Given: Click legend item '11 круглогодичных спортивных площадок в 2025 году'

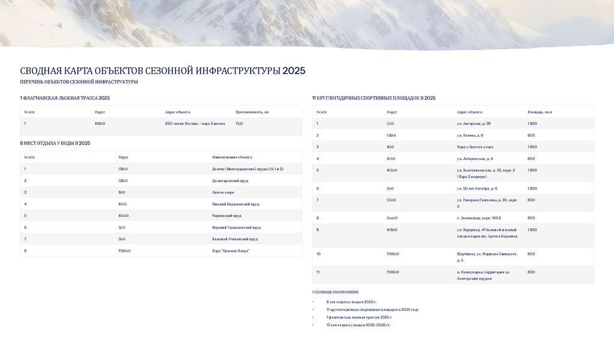Looking at the screenshot, I should 372,310.
